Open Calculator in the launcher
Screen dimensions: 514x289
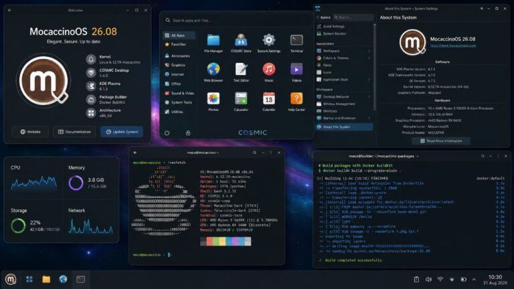coord(241,102)
